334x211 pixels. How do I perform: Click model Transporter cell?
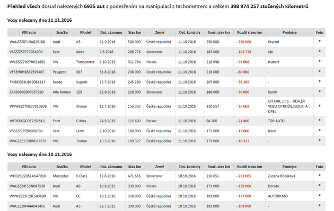click(x=85, y=62)
